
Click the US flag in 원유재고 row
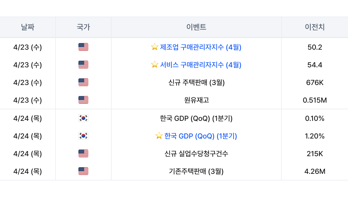83,100
